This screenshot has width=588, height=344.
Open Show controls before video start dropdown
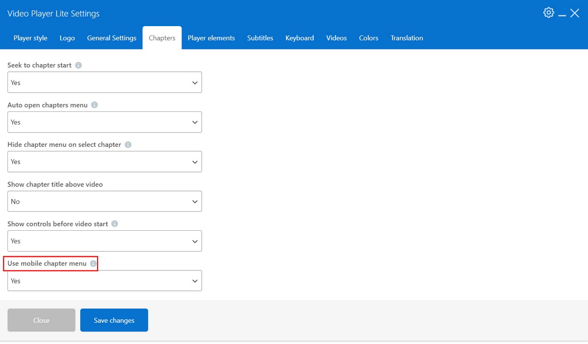click(105, 241)
